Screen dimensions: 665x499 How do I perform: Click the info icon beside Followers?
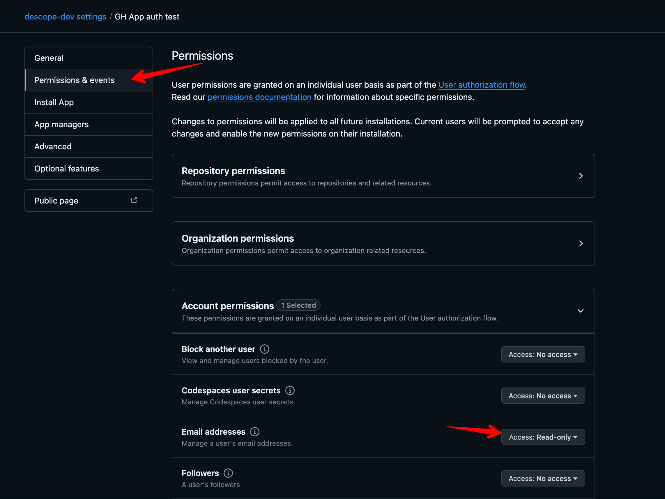228,473
